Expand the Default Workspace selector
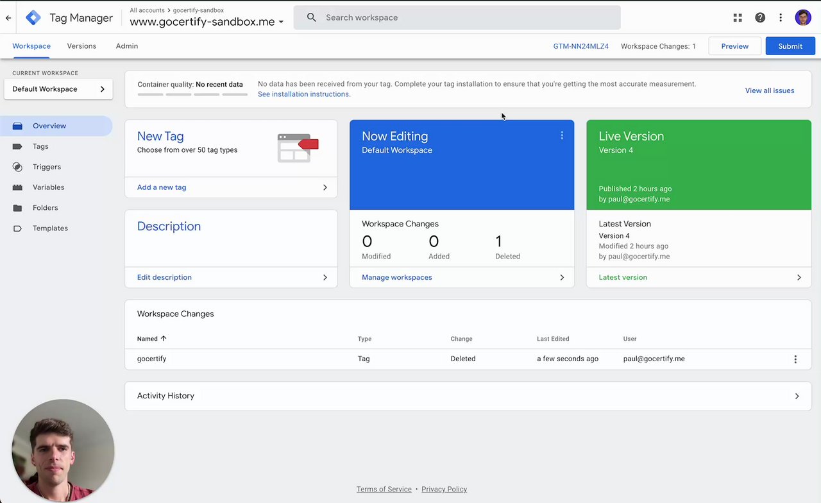The image size is (821, 503). click(x=58, y=89)
